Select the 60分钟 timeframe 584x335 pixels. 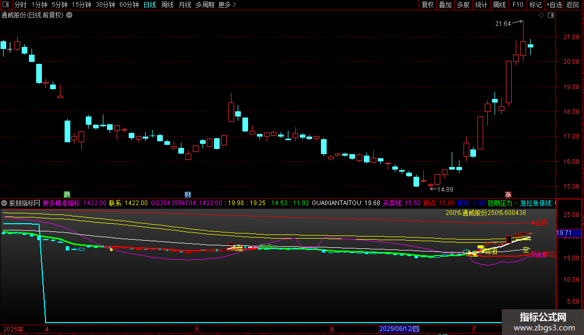point(129,5)
